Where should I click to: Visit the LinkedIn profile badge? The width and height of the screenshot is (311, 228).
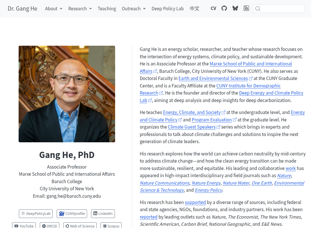point(103,213)
